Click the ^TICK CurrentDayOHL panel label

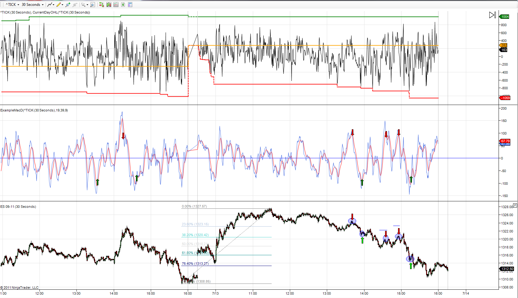click(45, 12)
